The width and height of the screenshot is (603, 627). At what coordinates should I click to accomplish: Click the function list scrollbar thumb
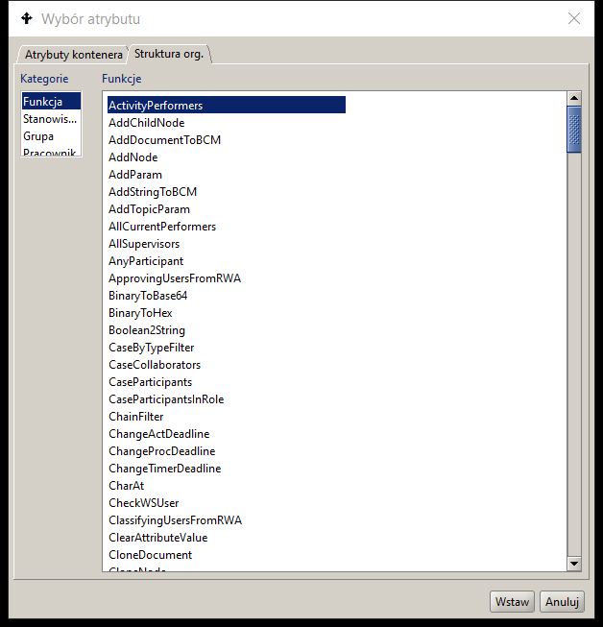(x=574, y=130)
